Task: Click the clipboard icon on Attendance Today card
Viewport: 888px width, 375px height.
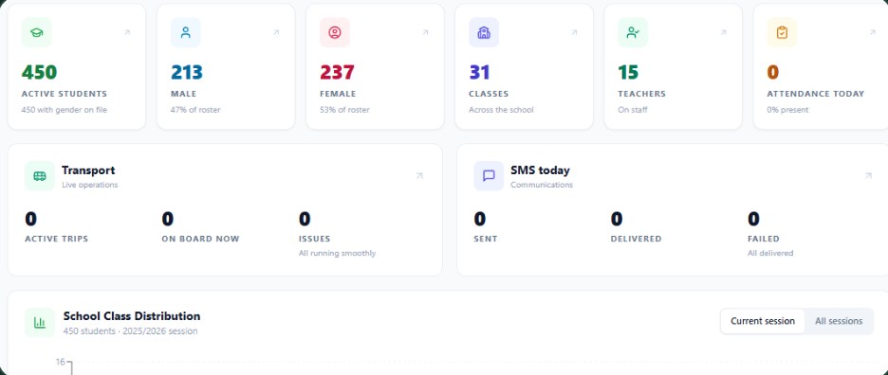Action: (x=782, y=33)
